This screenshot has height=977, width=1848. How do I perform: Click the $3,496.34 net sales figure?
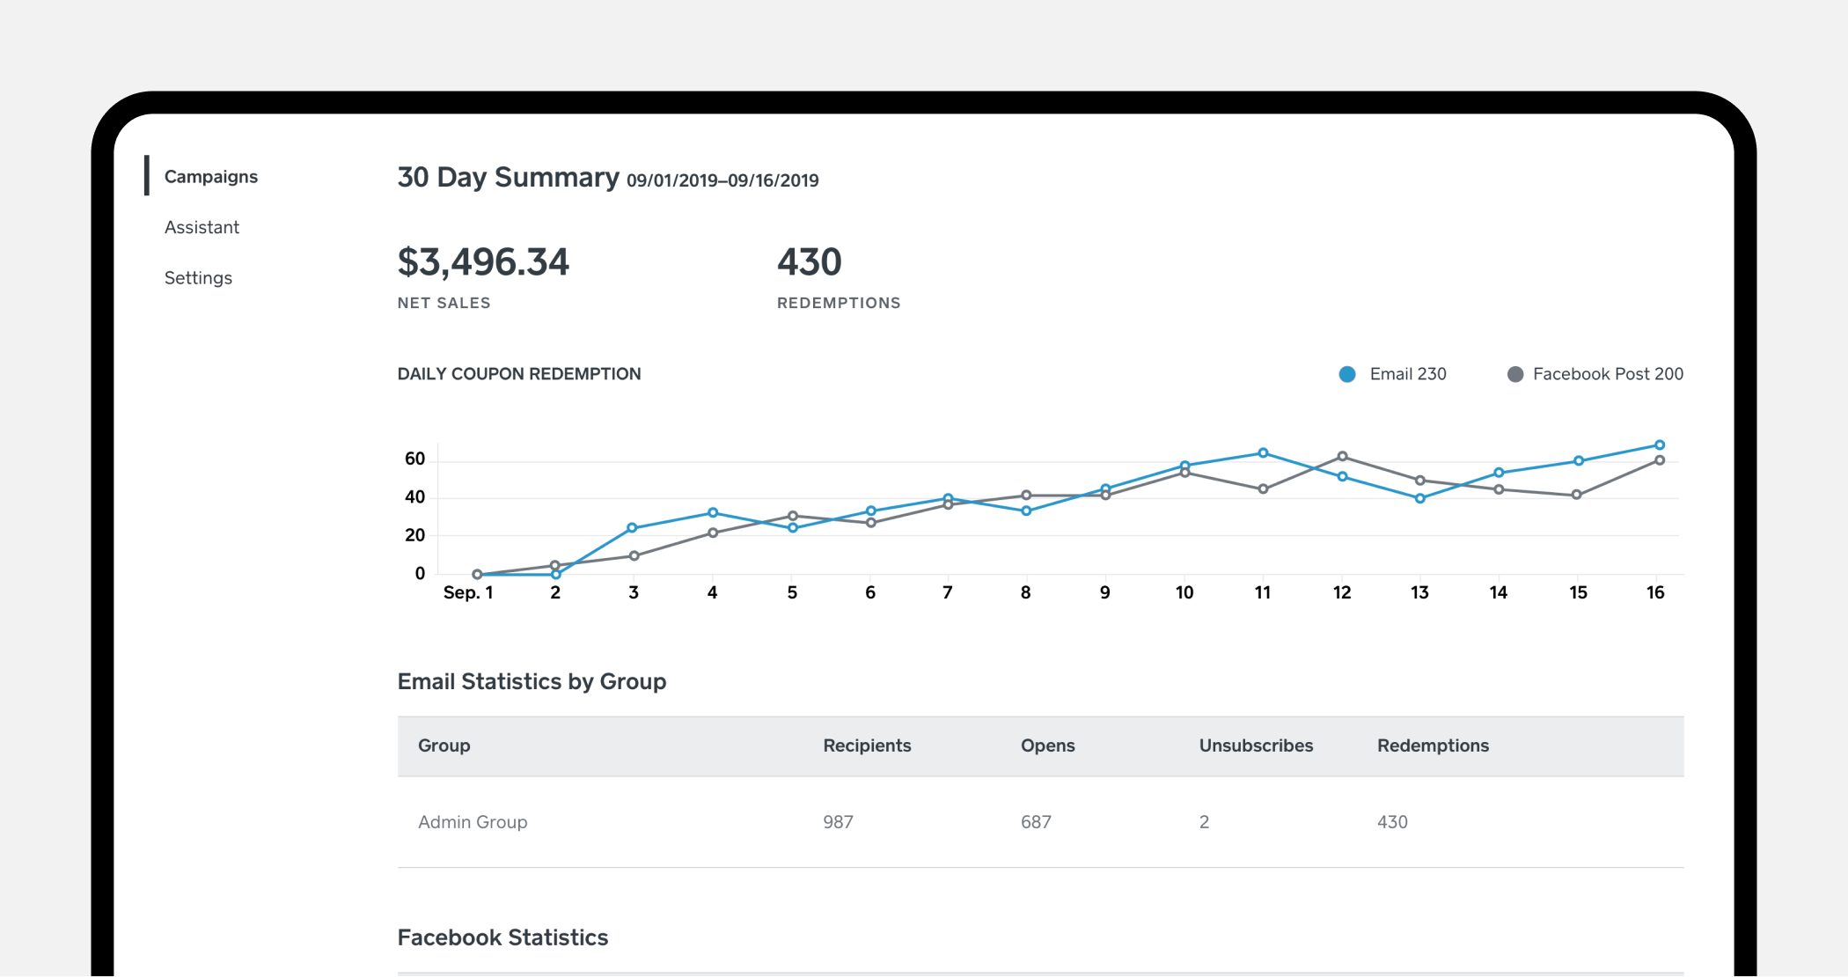pos(483,262)
